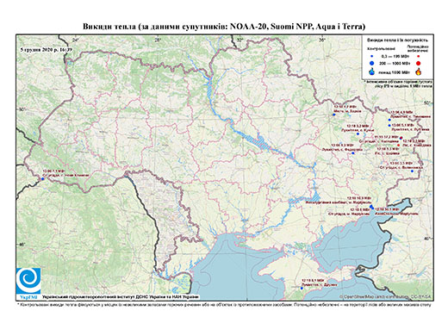The height and width of the screenshot is (317, 448).
Task: Select the overlapping red-blue marker in Luhansk region
Action: click(401, 138)
